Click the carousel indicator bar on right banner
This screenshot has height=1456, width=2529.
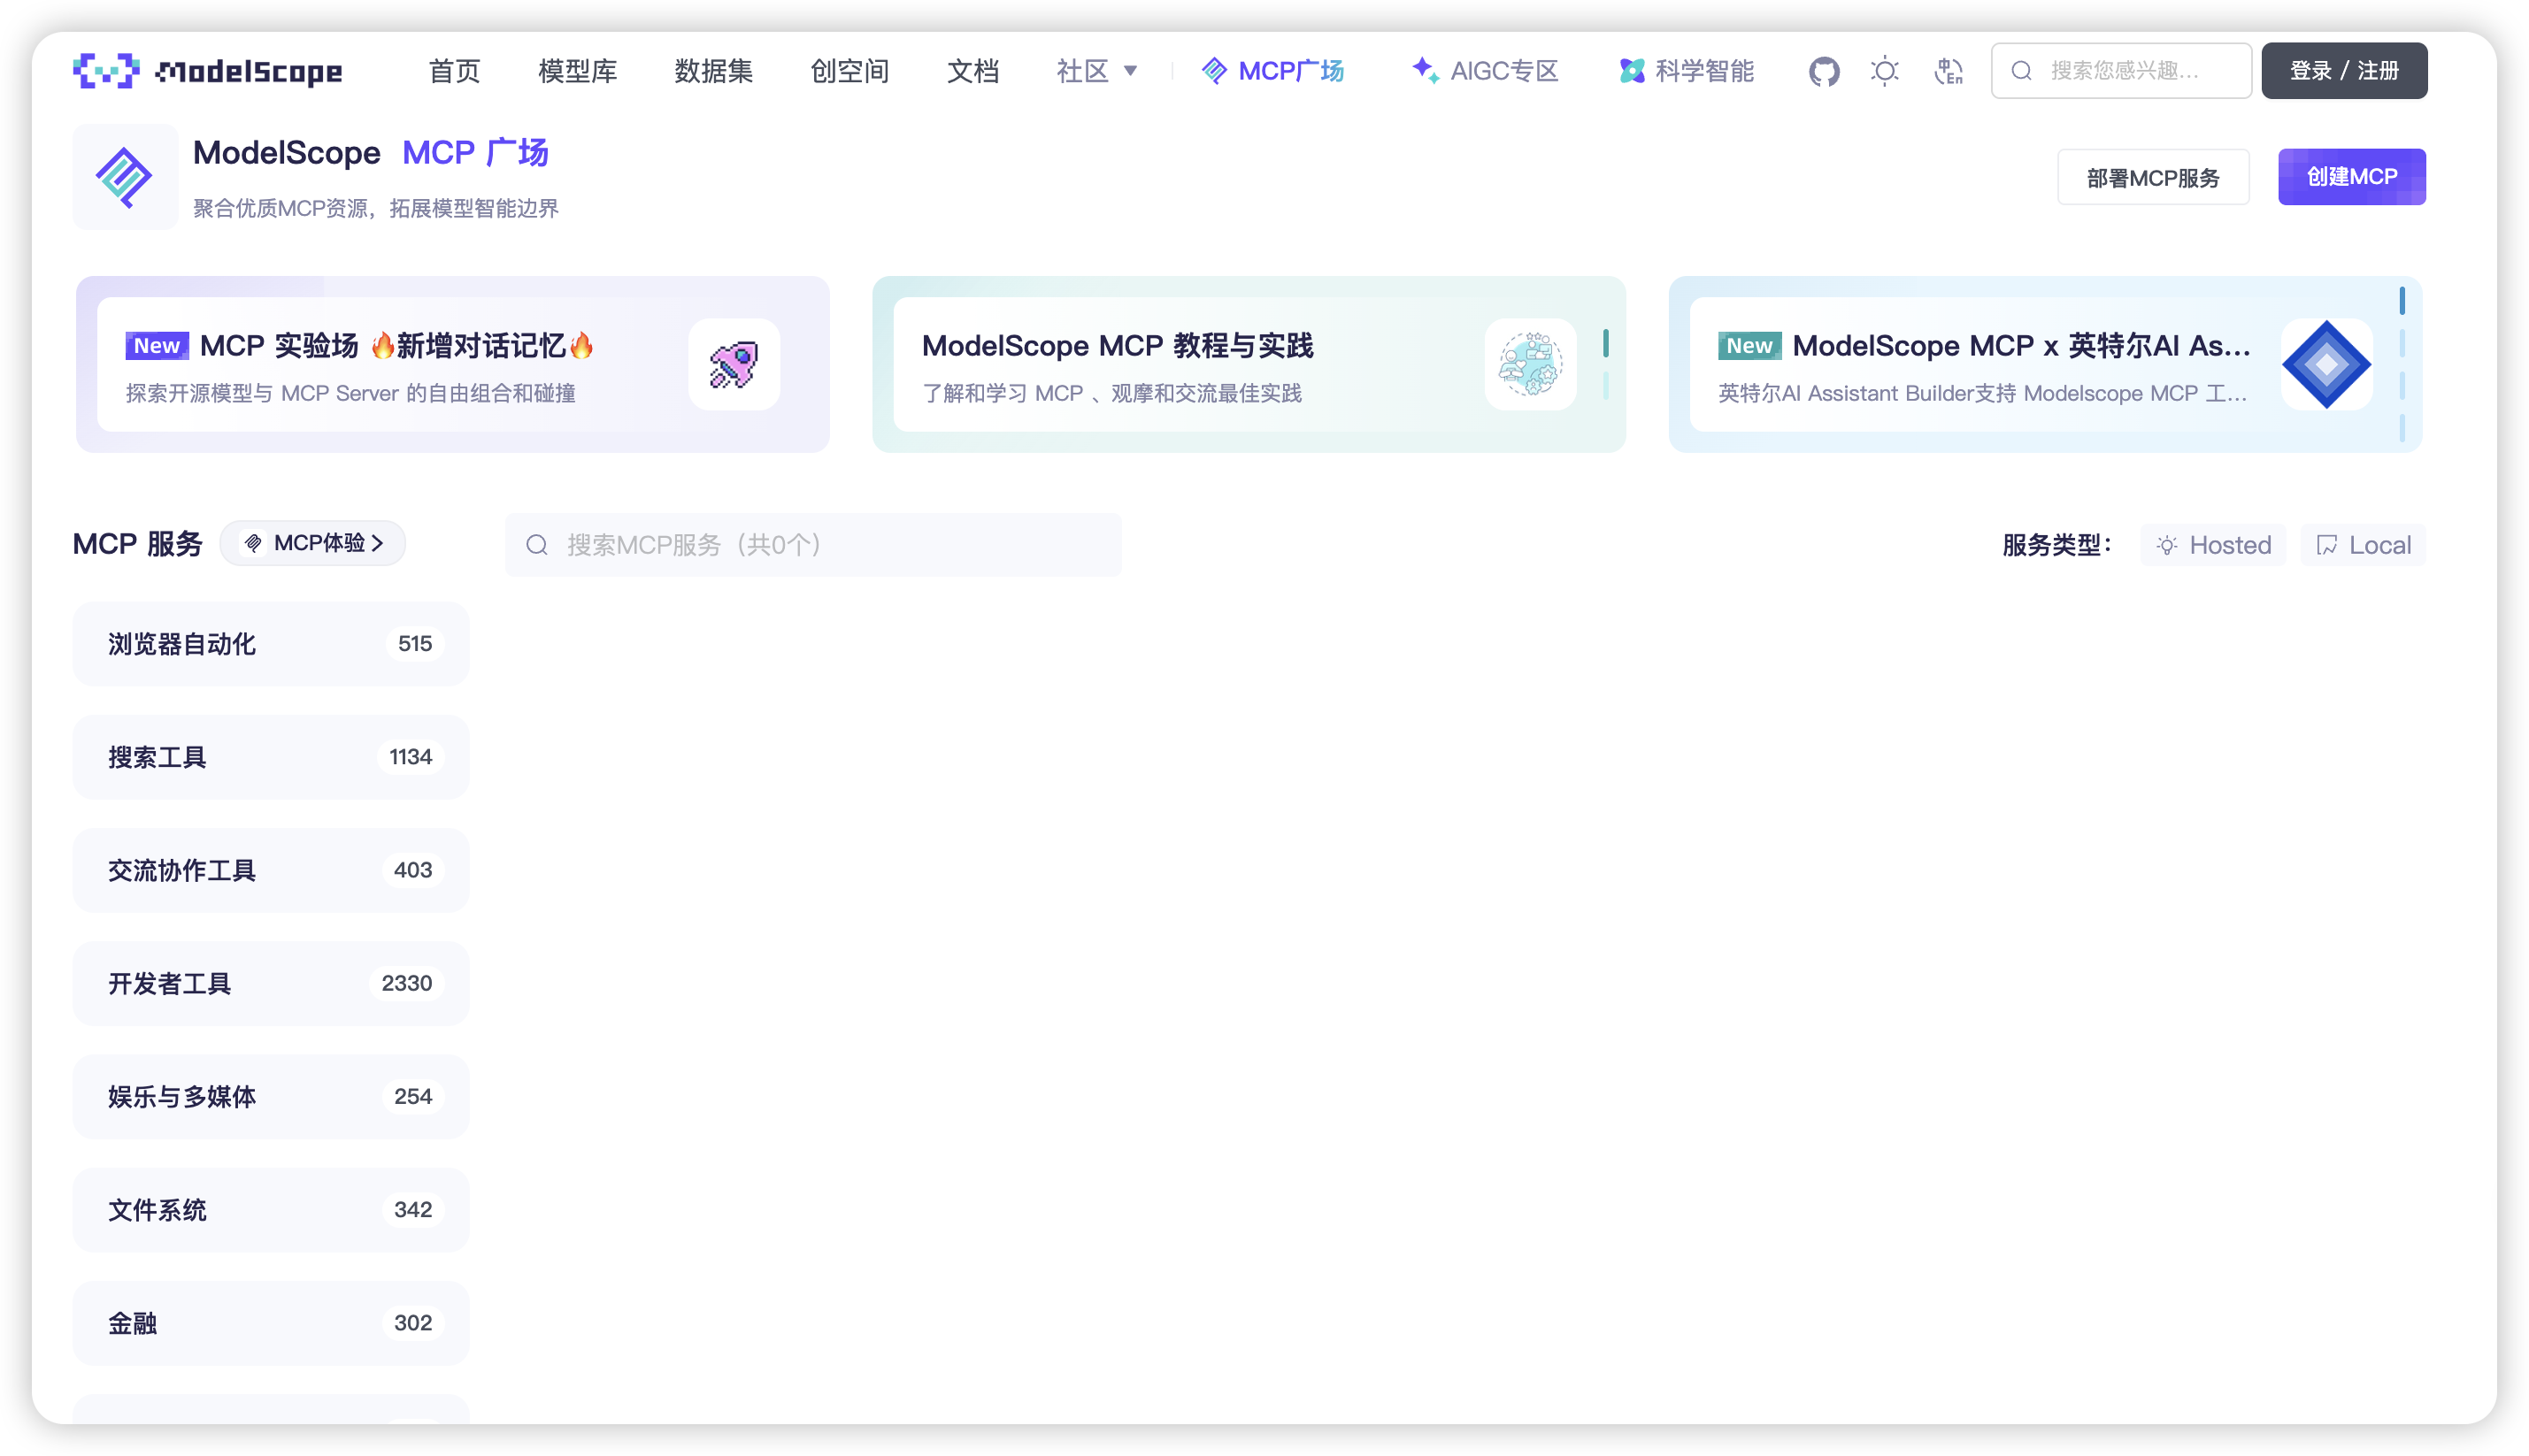pos(2402,301)
